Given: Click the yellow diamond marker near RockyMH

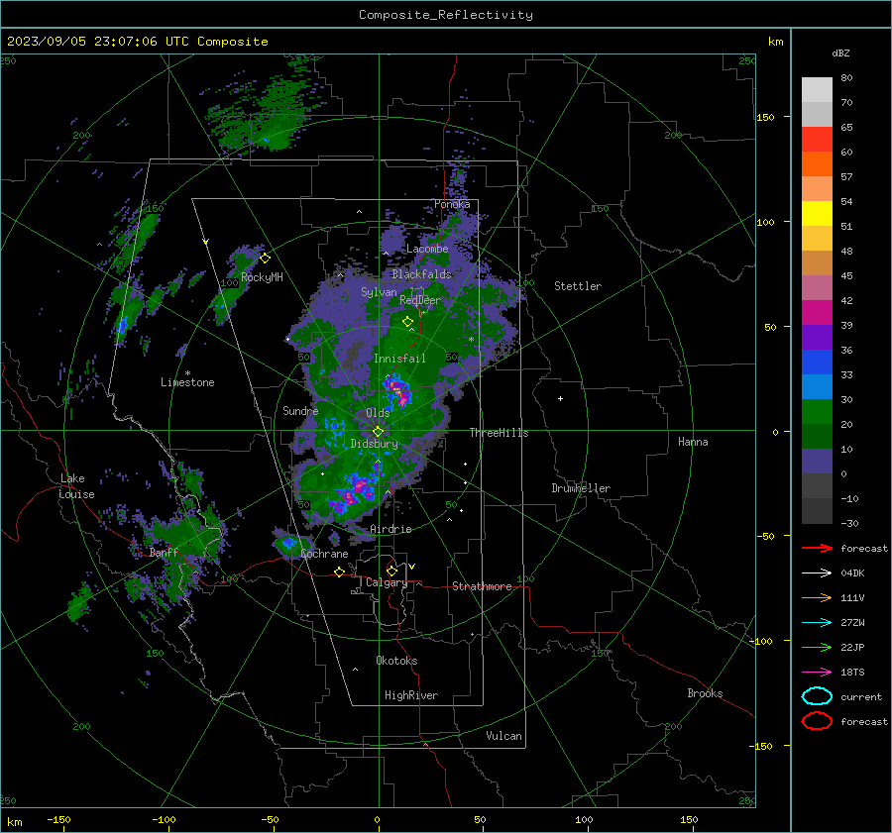Looking at the screenshot, I should point(265,259).
